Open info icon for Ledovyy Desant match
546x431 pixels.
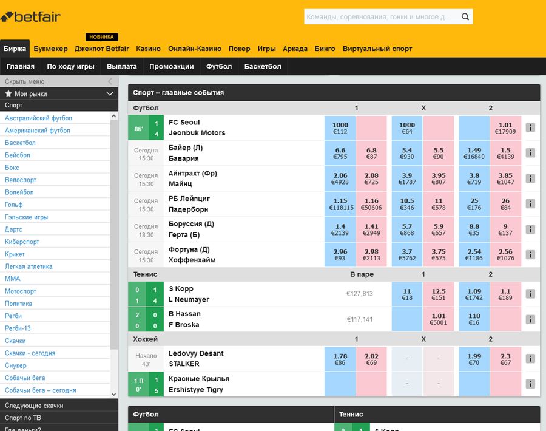530,359
